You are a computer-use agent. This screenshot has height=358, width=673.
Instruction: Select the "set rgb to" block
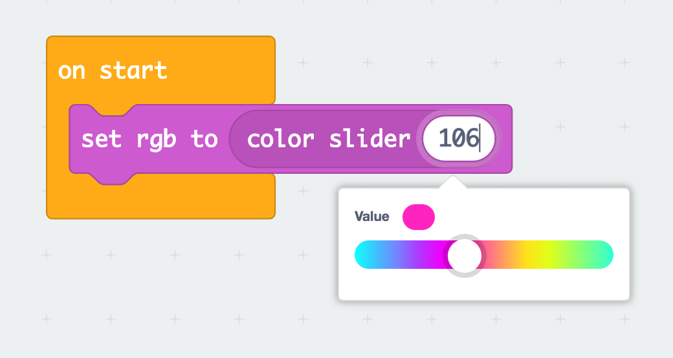[149, 140]
